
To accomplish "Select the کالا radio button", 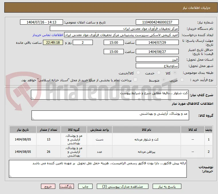I will tap(175, 73).
